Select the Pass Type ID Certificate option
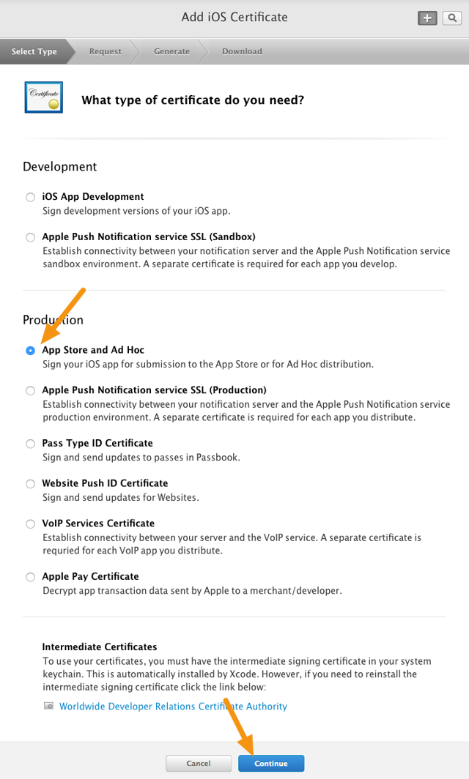This screenshot has width=469, height=779. 30,444
